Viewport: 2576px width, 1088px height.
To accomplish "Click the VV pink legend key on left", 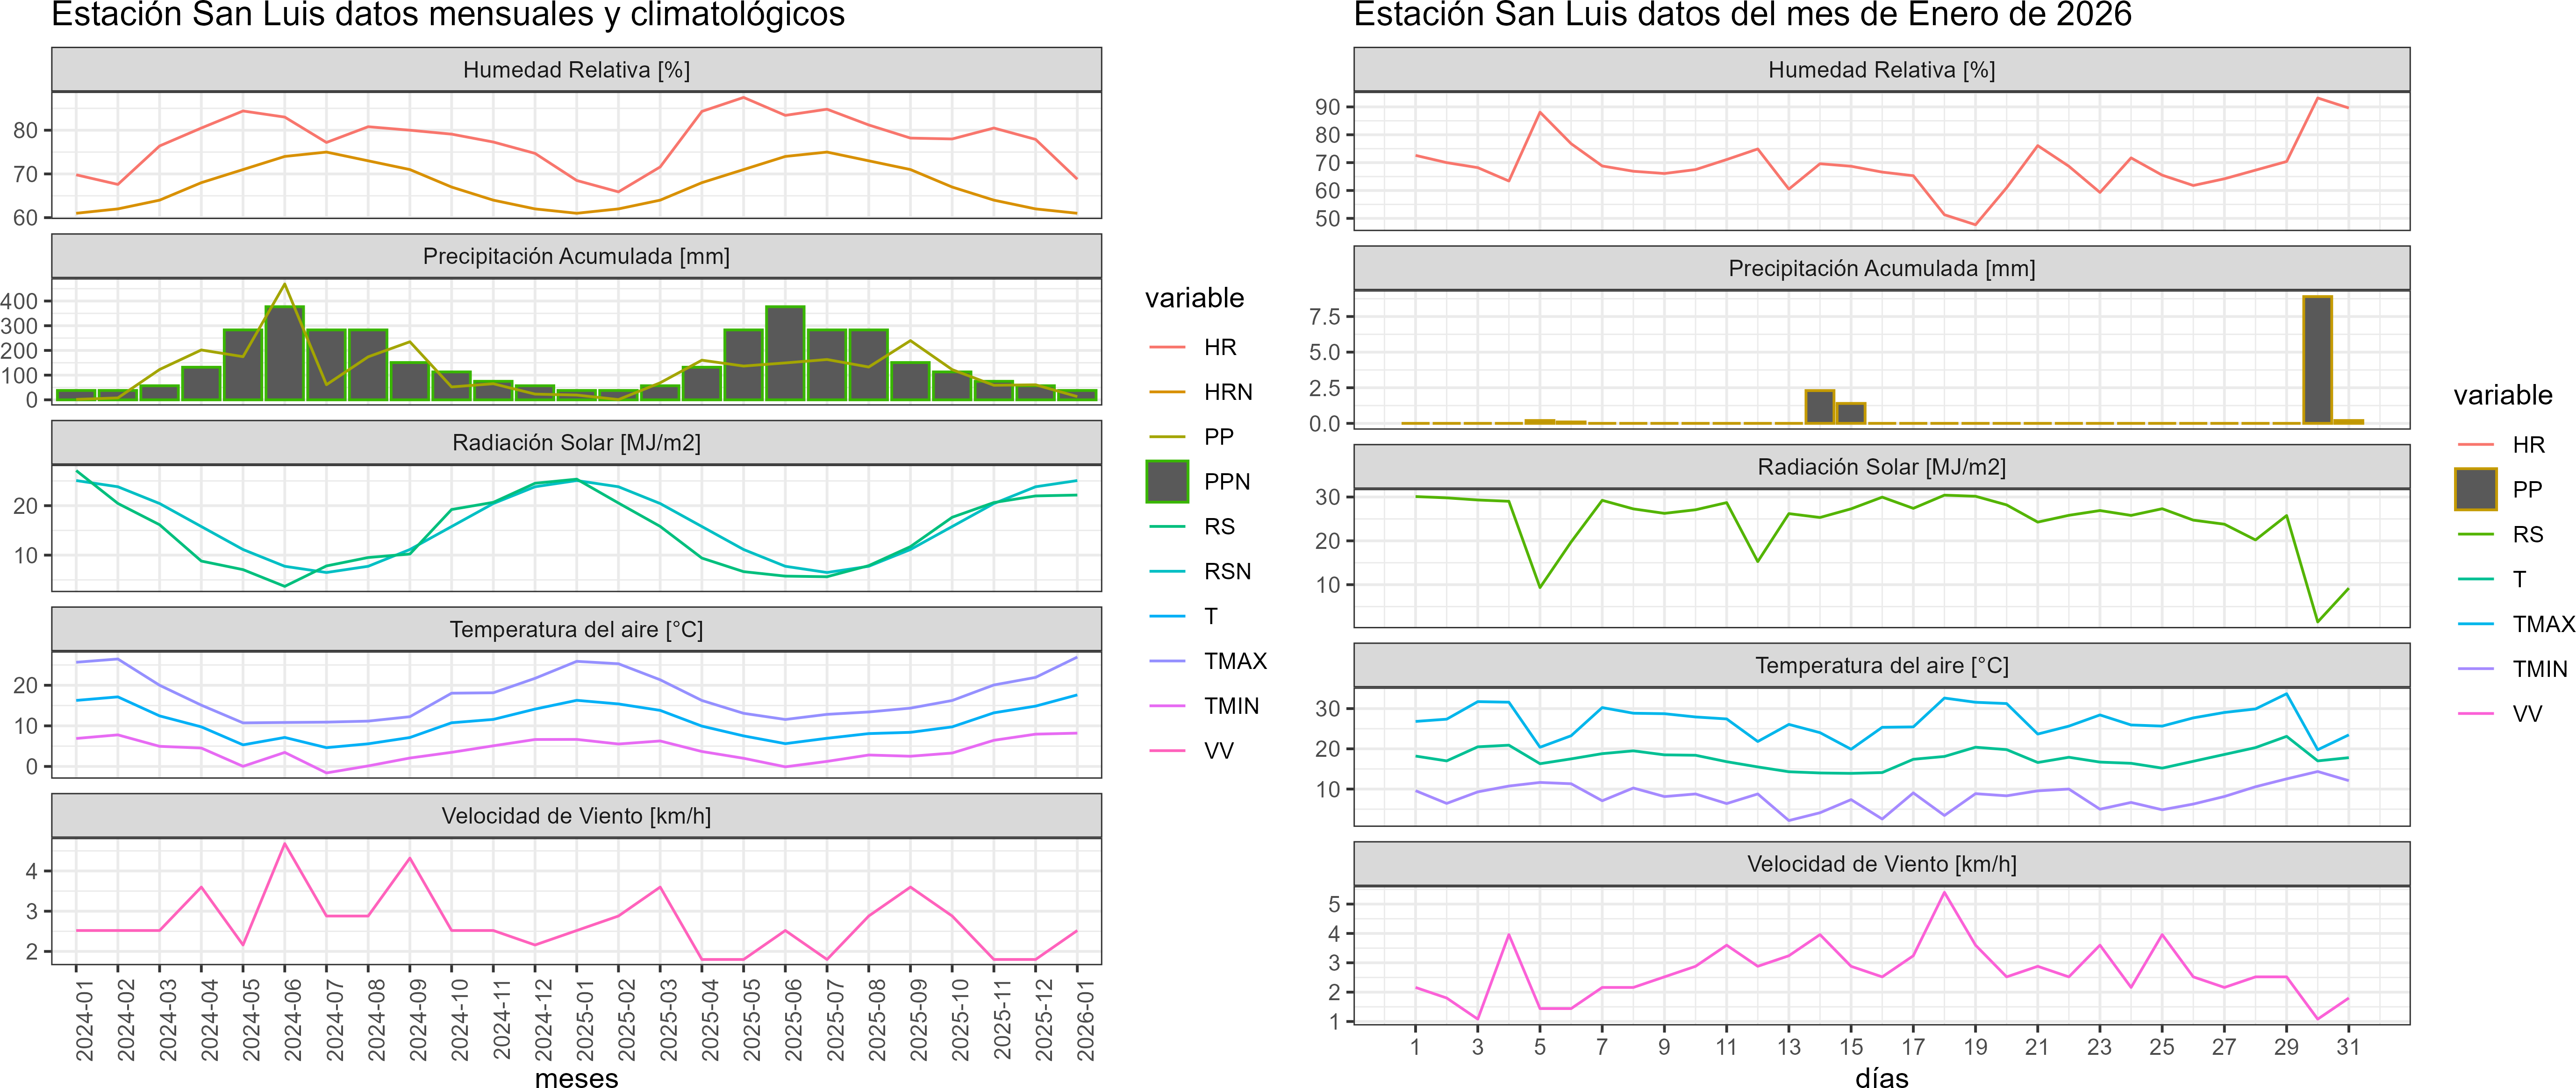I will pos(1167,750).
